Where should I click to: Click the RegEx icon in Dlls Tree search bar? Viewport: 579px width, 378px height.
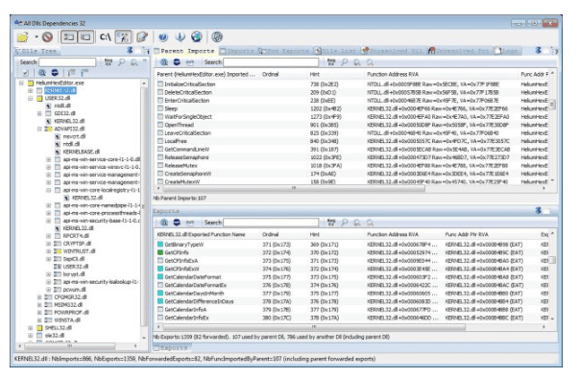pos(109,62)
